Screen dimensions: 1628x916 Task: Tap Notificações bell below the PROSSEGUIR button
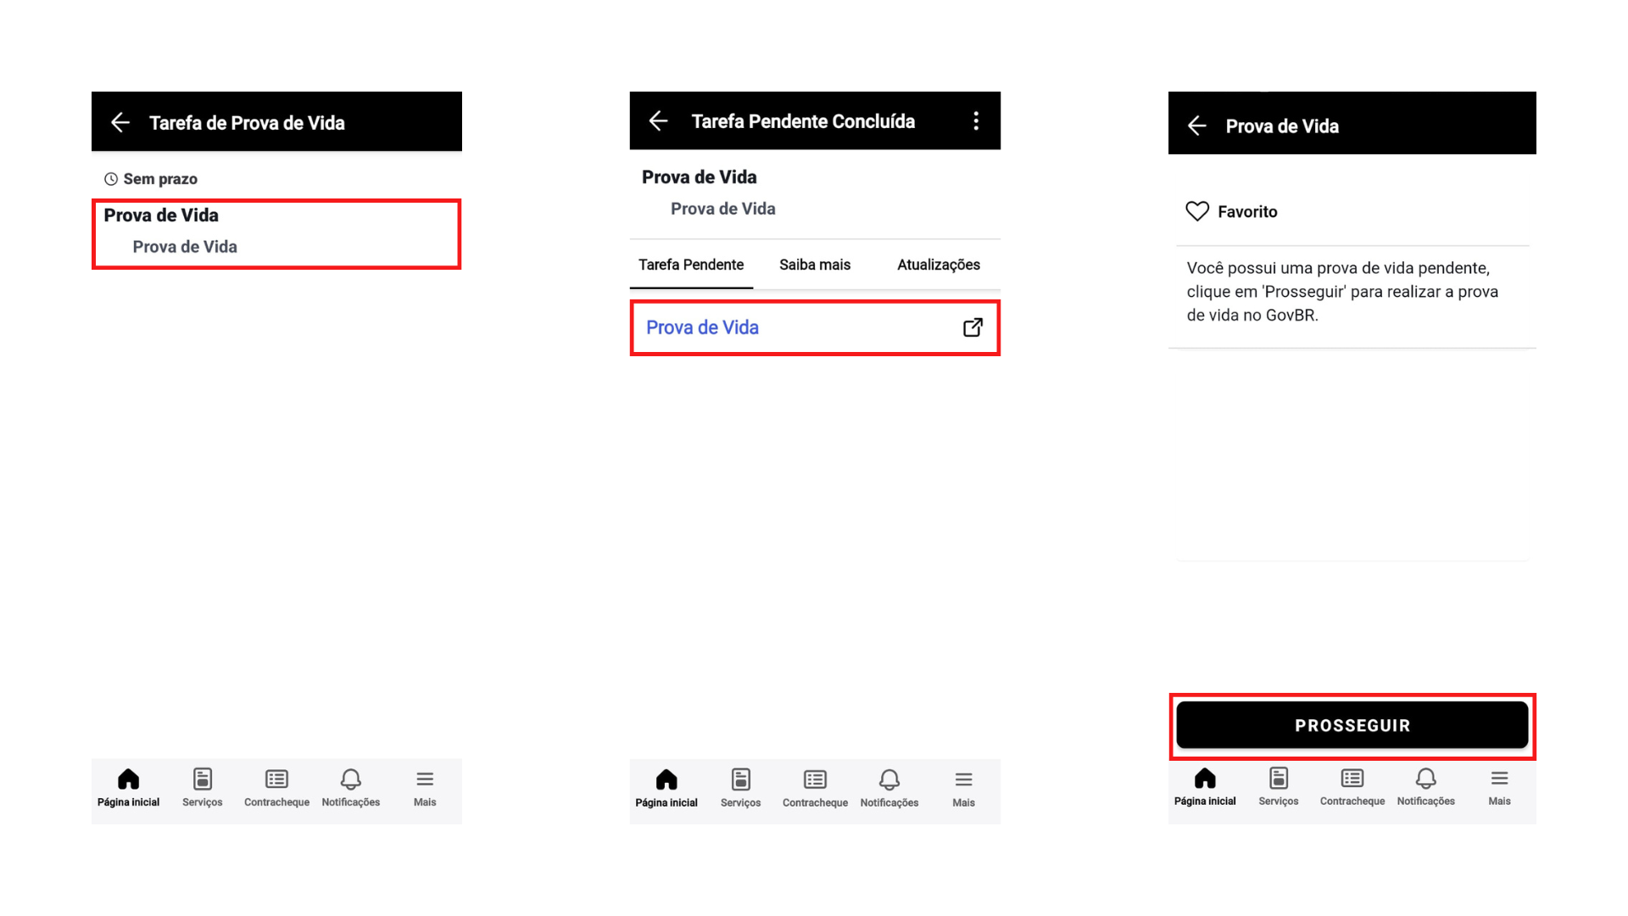pyautogui.click(x=1425, y=786)
